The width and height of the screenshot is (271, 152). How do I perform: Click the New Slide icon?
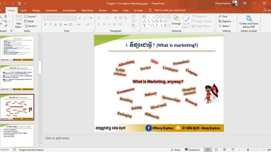[19, 18]
